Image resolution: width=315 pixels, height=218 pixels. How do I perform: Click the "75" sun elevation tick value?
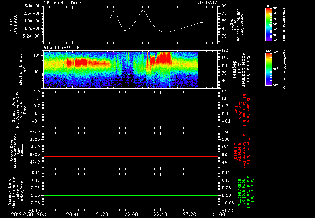click(224, 13)
